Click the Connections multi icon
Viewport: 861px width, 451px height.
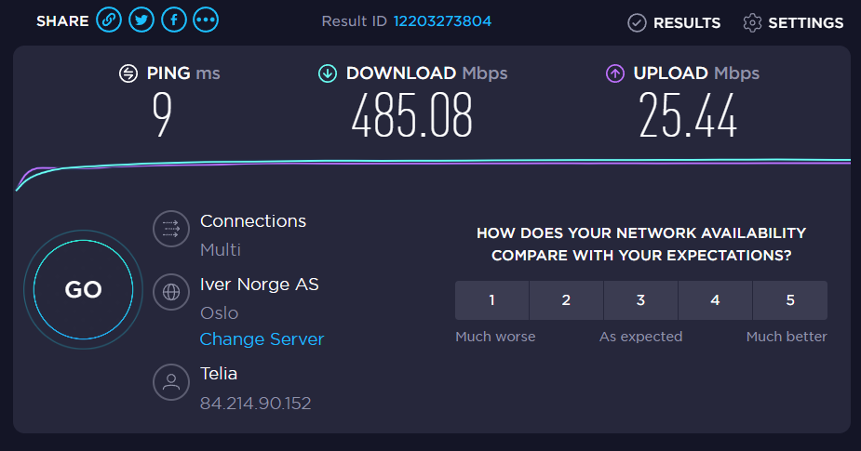[170, 229]
